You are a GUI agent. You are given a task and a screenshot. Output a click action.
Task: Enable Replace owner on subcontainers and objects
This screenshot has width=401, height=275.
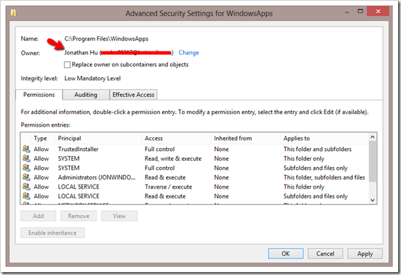68,65
